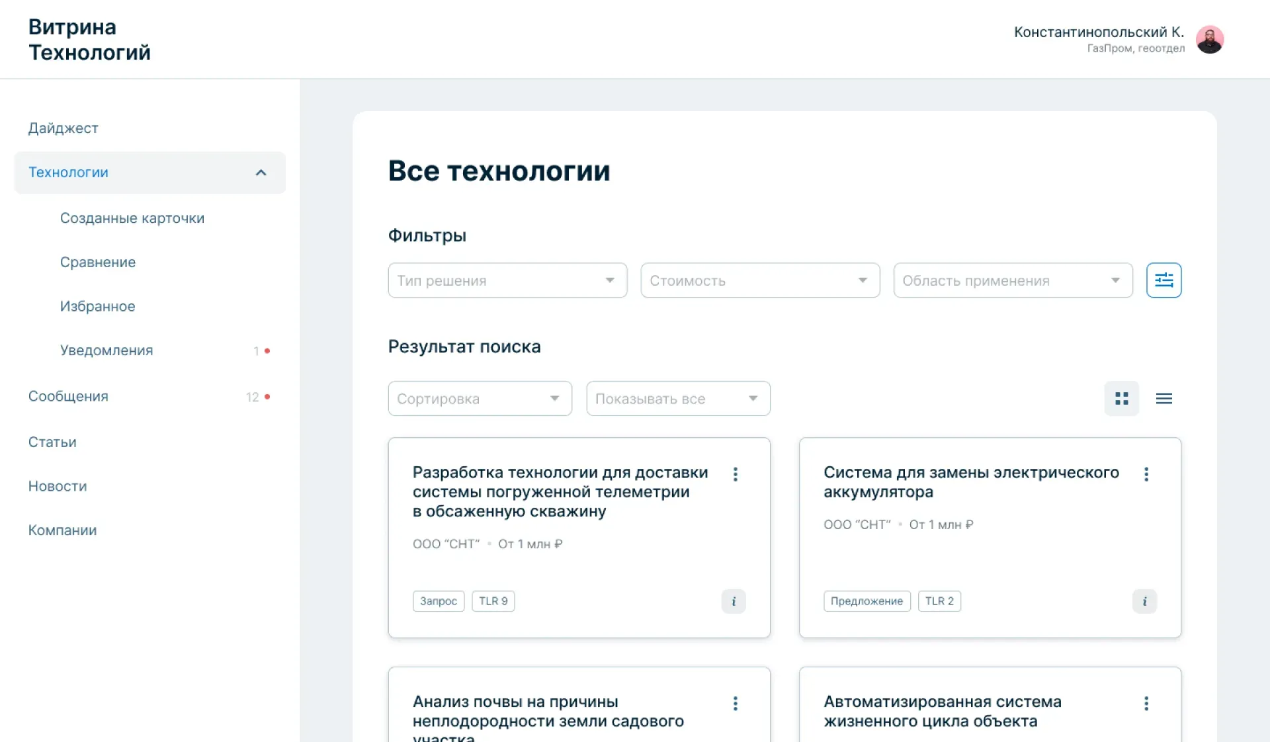This screenshot has height=742, width=1270.
Task: Click user avatar photo
Action: [1209, 40]
